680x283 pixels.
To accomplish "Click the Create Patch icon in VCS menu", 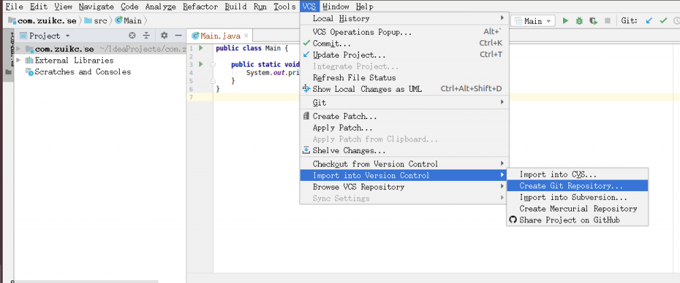I will [306, 116].
